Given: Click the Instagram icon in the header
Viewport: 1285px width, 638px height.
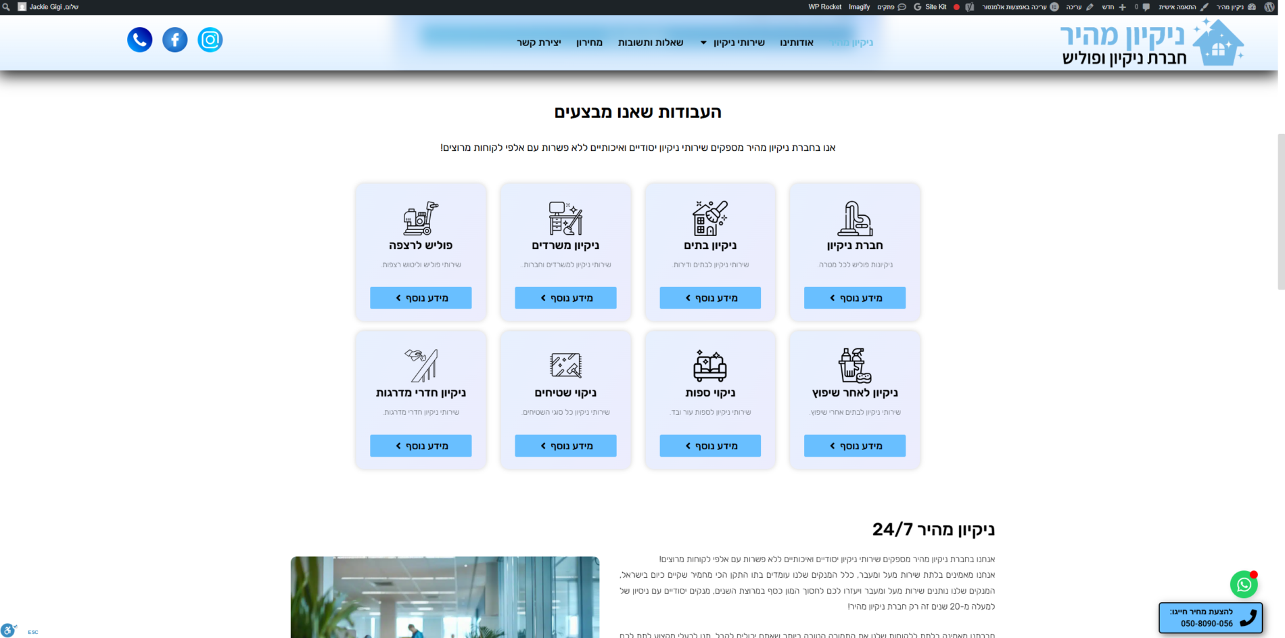Looking at the screenshot, I should [x=210, y=40].
